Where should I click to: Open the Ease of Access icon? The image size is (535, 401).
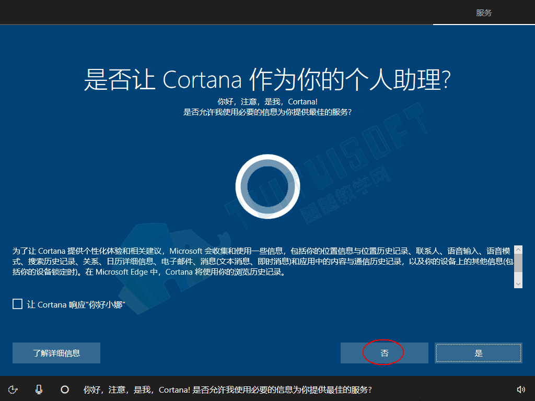pos(13,389)
